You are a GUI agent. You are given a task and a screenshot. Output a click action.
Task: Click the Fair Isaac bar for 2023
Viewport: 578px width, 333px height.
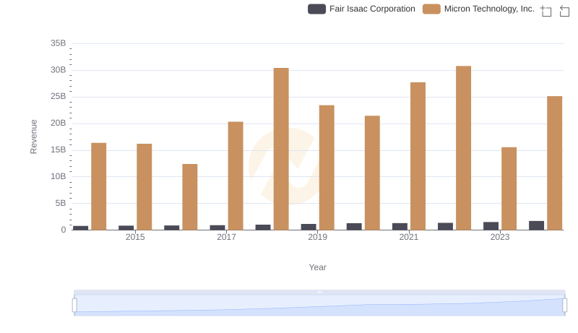[491, 226]
